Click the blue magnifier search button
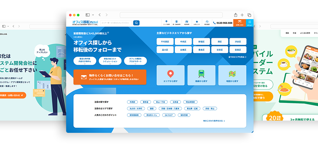The width and height of the screenshot is (318, 144). [136, 23]
